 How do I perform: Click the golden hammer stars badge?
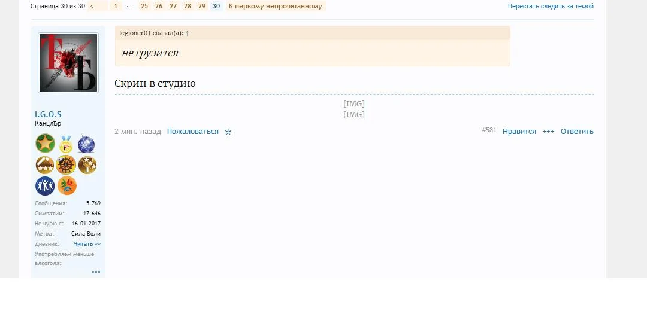87,165
